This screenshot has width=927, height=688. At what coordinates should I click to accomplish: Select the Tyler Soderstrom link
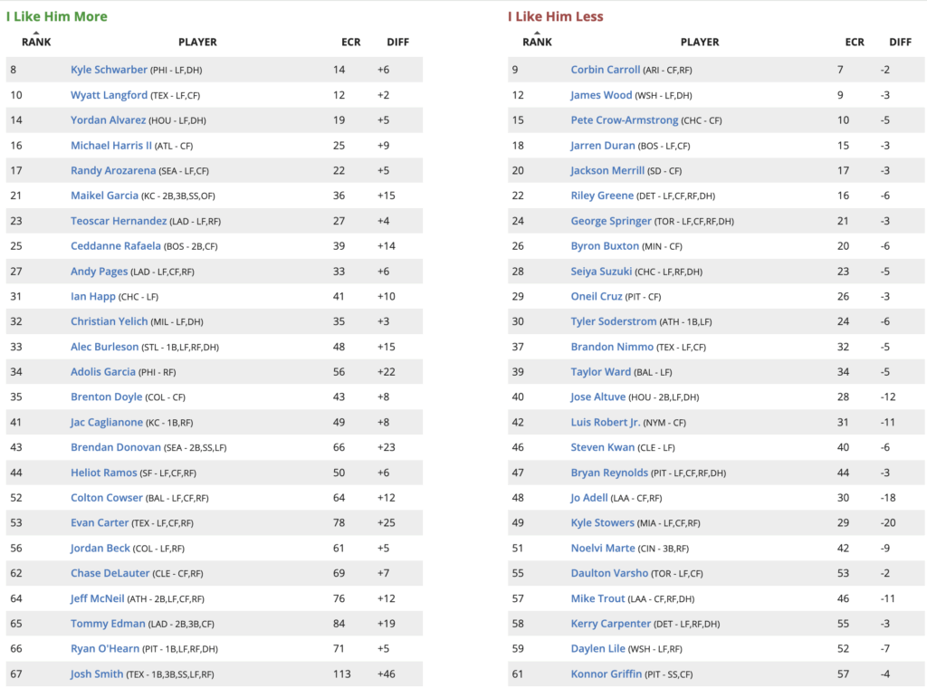(614, 321)
